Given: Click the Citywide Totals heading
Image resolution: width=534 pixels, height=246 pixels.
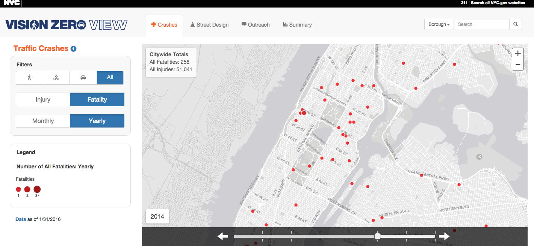Looking at the screenshot, I should click(169, 54).
